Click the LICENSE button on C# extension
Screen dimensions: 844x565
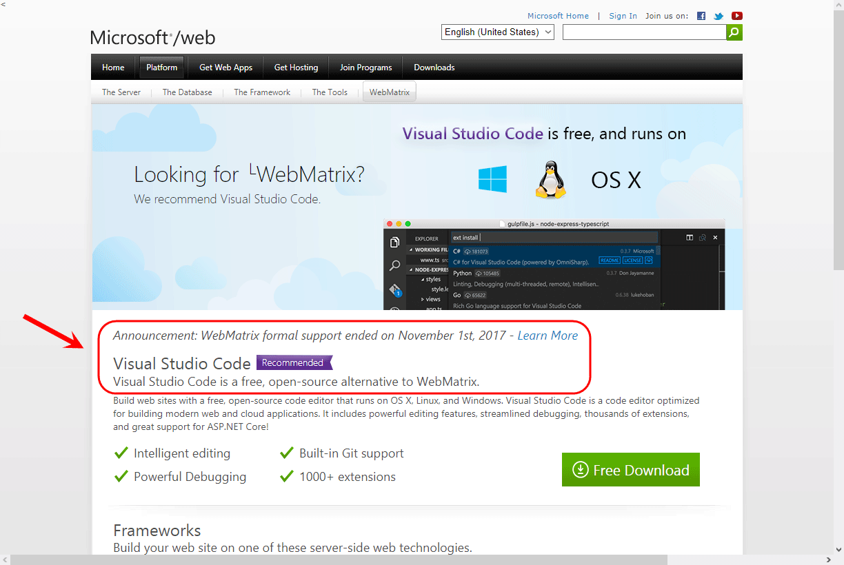coord(632,260)
